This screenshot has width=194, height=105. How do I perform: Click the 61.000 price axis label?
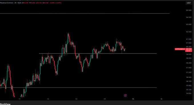tap(189, 43)
